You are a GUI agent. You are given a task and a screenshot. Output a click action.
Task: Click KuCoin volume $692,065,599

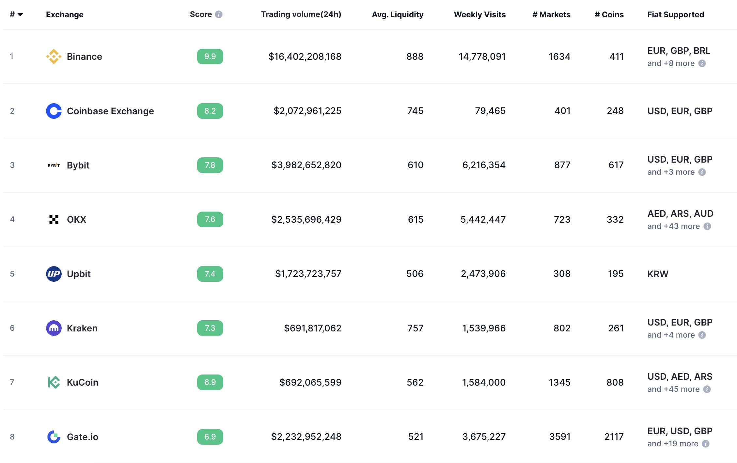(310, 382)
